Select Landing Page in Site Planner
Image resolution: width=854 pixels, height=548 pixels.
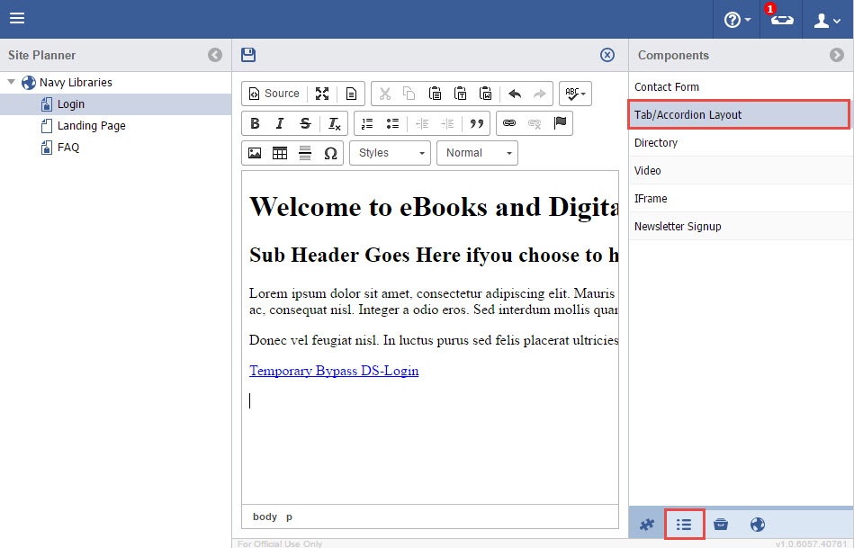pos(91,126)
